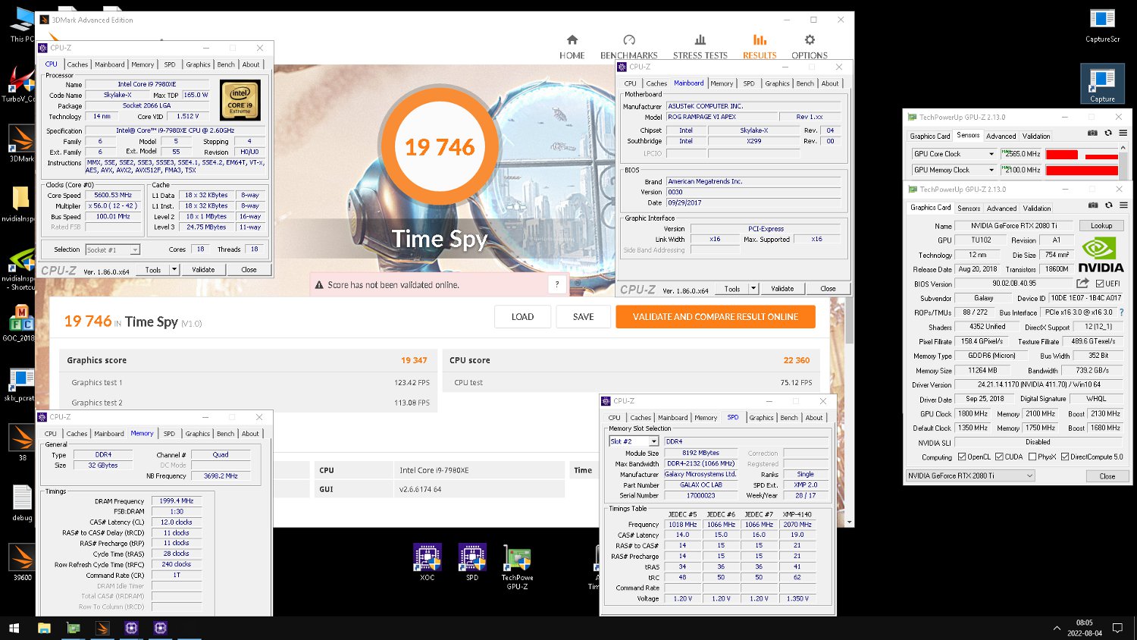Click the Close button in GPU-Z
1137x640 pixels.
(1107, 476)
